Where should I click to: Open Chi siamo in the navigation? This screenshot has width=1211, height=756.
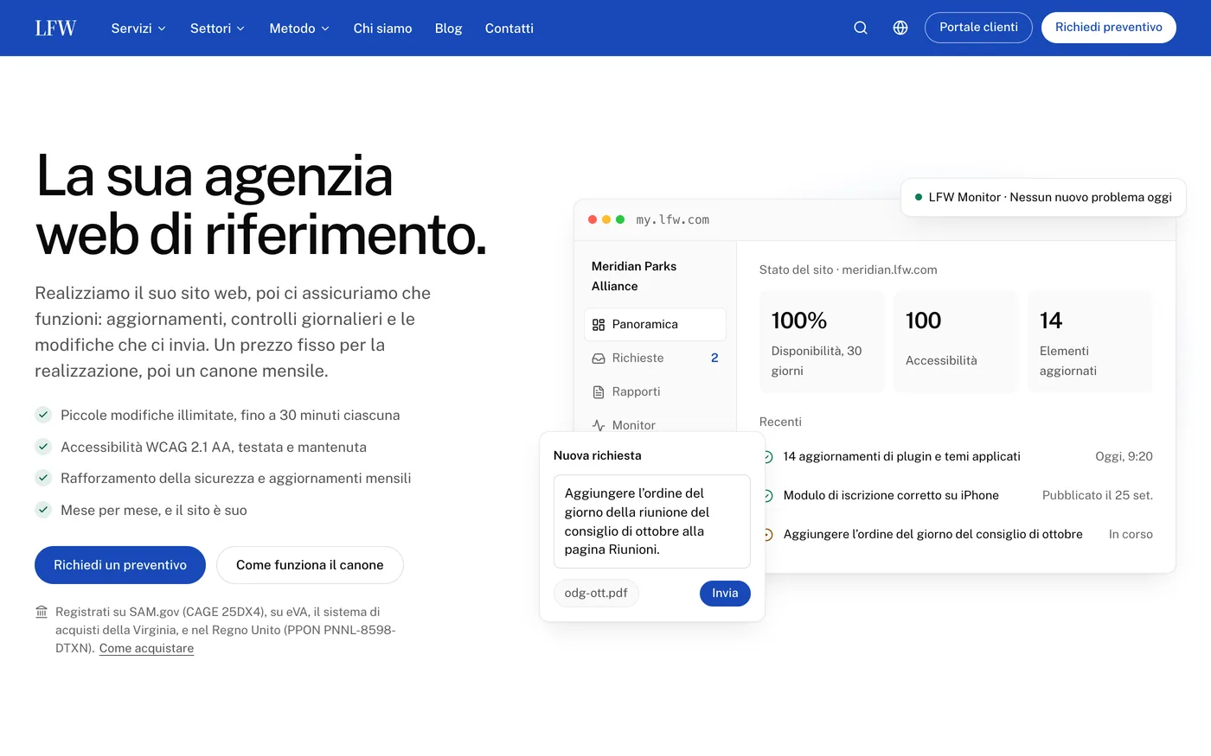382,29
